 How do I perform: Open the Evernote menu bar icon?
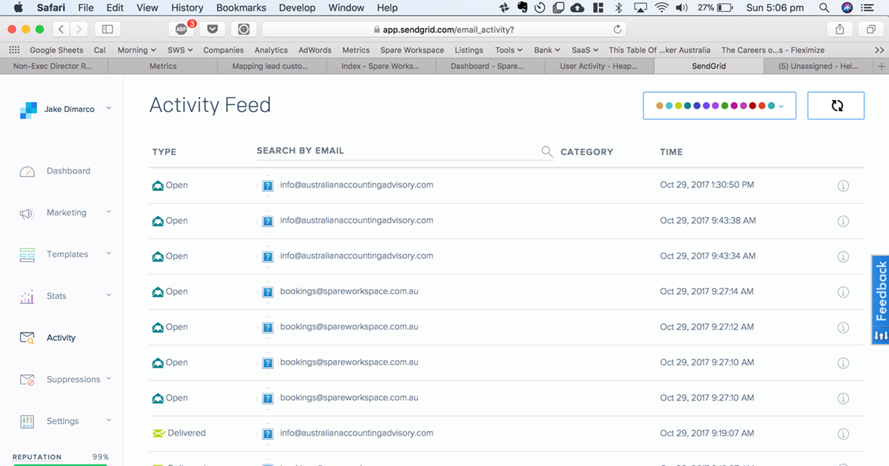(522, 8)
